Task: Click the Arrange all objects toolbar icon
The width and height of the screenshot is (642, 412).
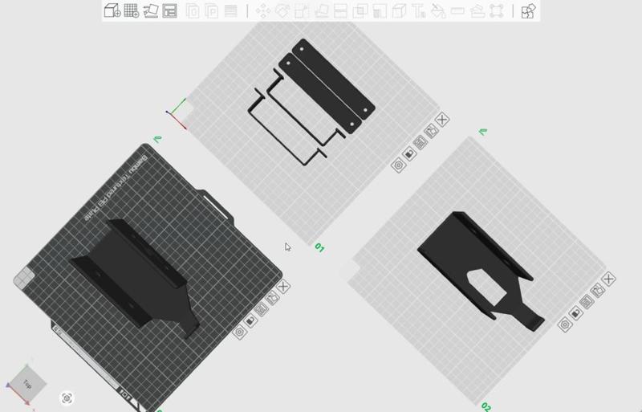Action: [x=169, y=10]
